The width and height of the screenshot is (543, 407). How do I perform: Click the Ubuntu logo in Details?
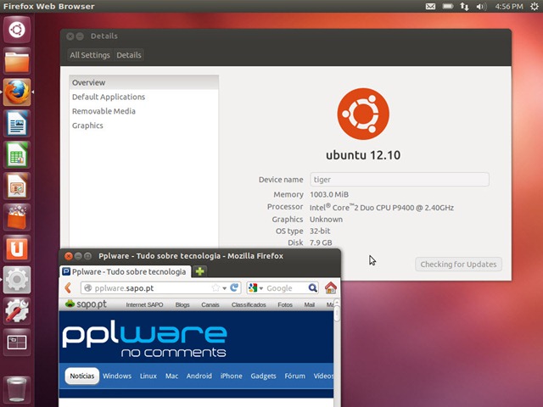click(363, 114)
